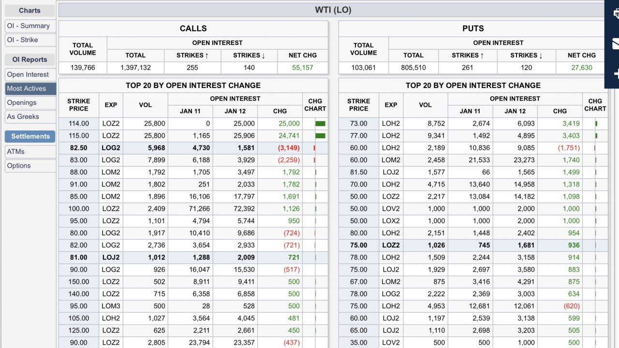Open the OI - Summary chart
The image size is (619, 348).
pos(29,26)
